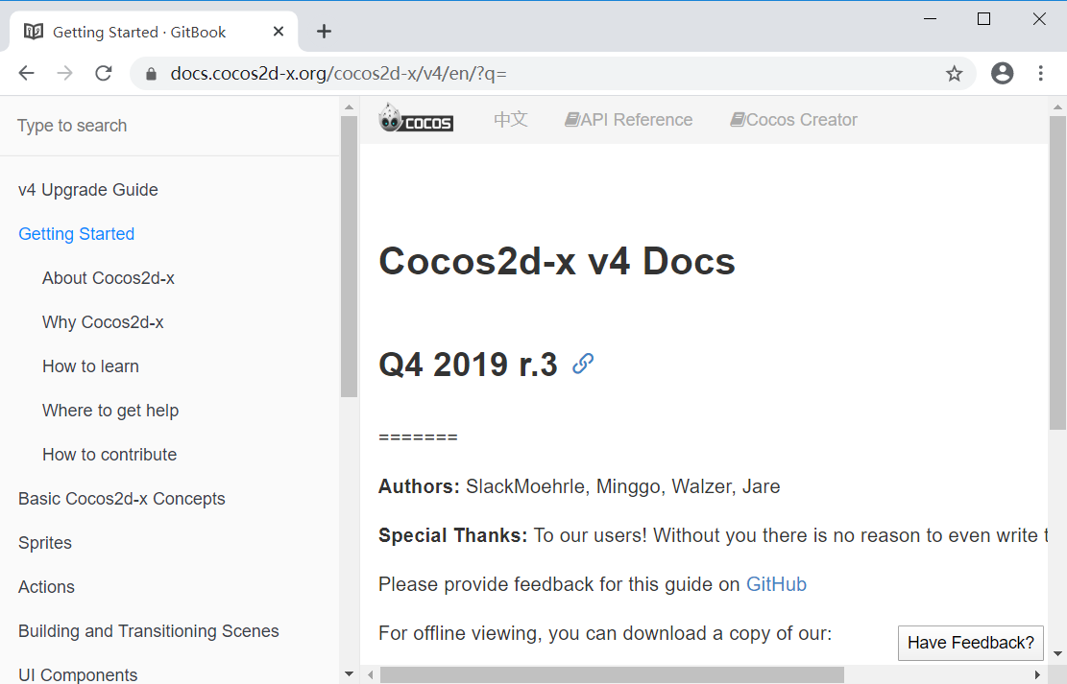Open Basic Cocos2d-x Concepts chapter

pyautogui.click(x=122, y=499)
